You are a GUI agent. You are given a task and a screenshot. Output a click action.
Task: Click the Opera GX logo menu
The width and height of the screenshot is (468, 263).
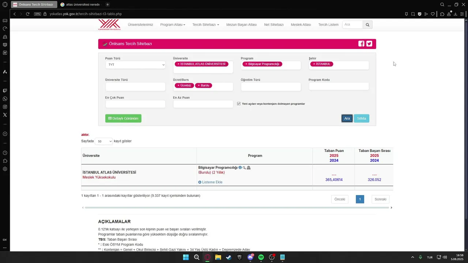pos(5,4)
